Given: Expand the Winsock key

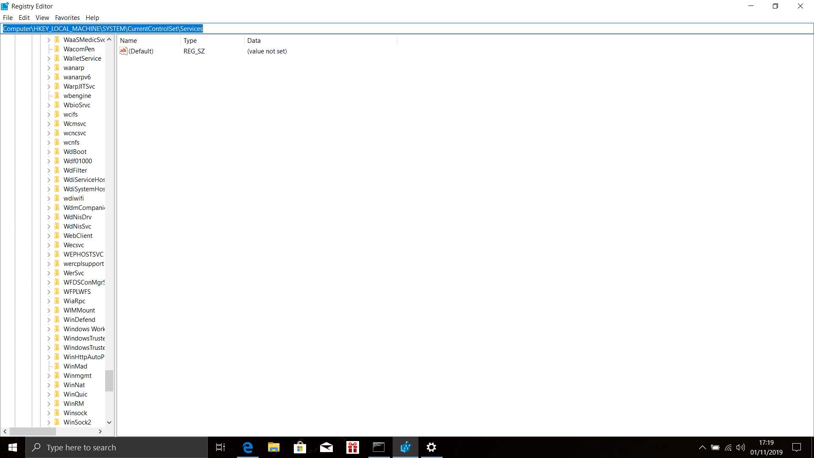Looking at the screenshot, I should 49,413.
